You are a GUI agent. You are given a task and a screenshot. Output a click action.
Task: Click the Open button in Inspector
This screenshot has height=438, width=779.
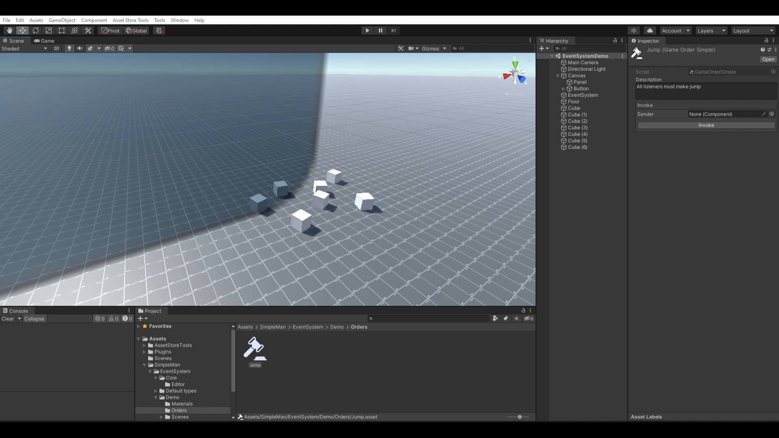[x=768, y=59]
